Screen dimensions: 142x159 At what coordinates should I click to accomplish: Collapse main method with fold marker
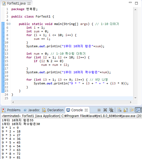pos(9,24)
